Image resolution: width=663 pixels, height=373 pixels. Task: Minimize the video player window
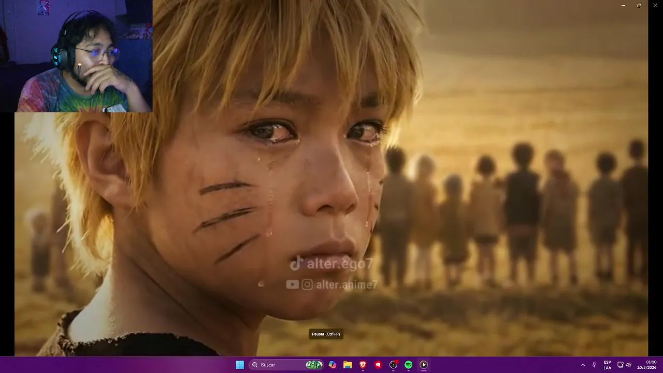(x=623, y=5)
